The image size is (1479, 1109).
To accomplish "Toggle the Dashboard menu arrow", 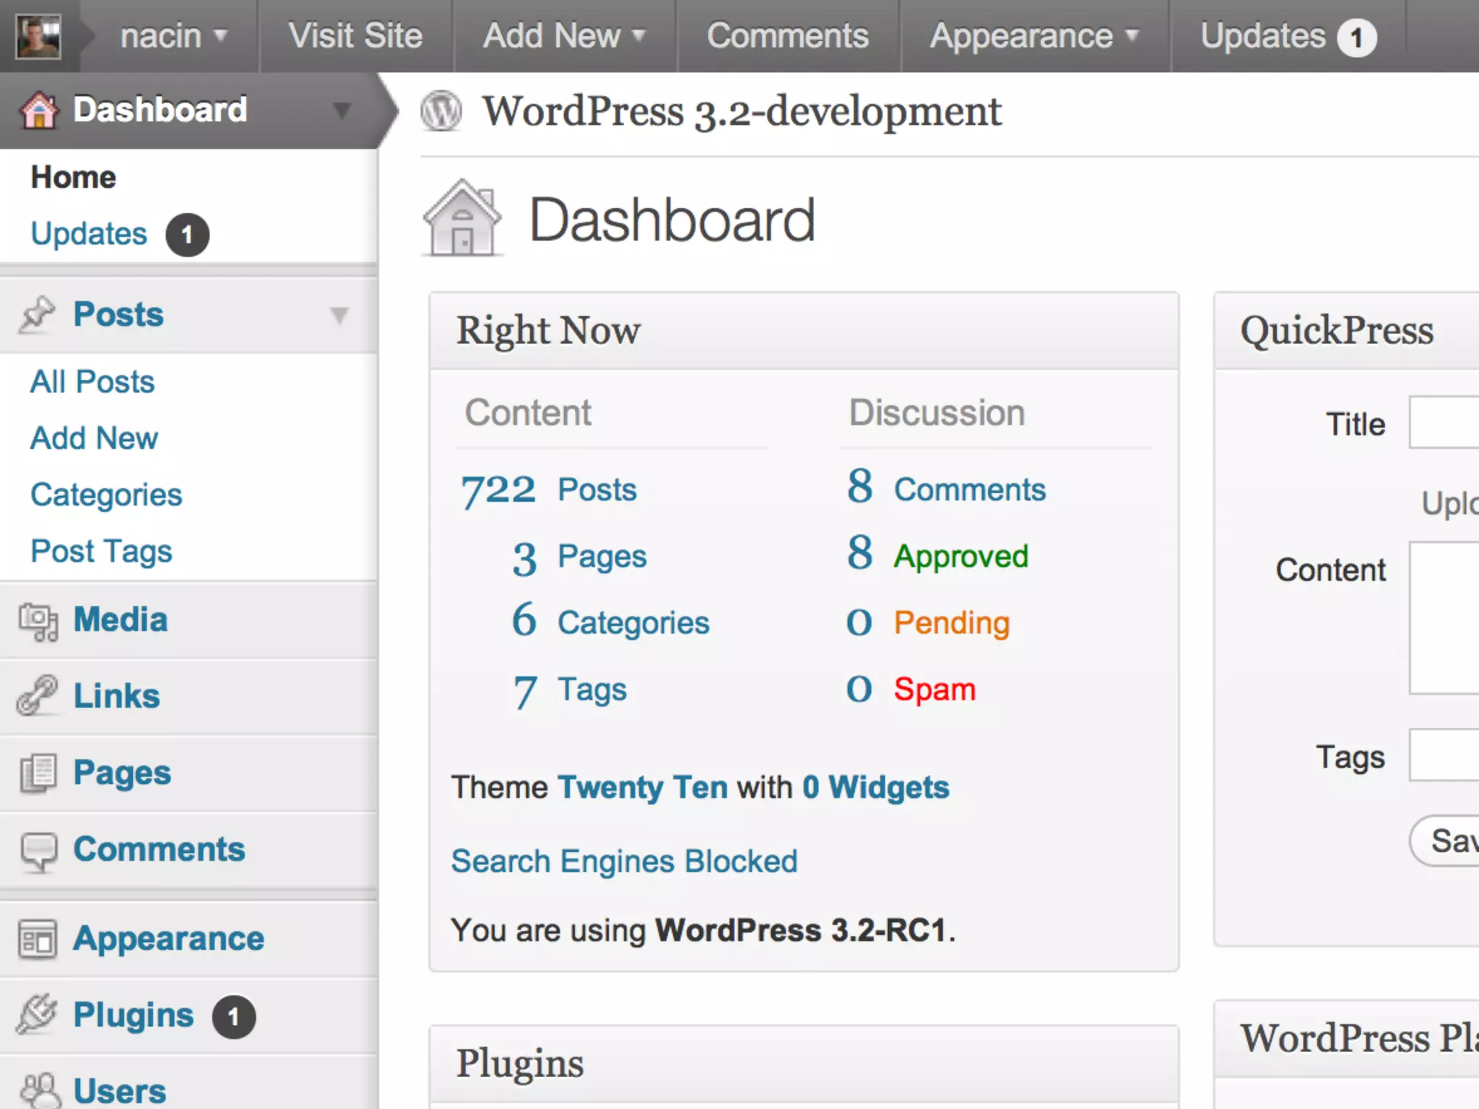I will 342,110.
